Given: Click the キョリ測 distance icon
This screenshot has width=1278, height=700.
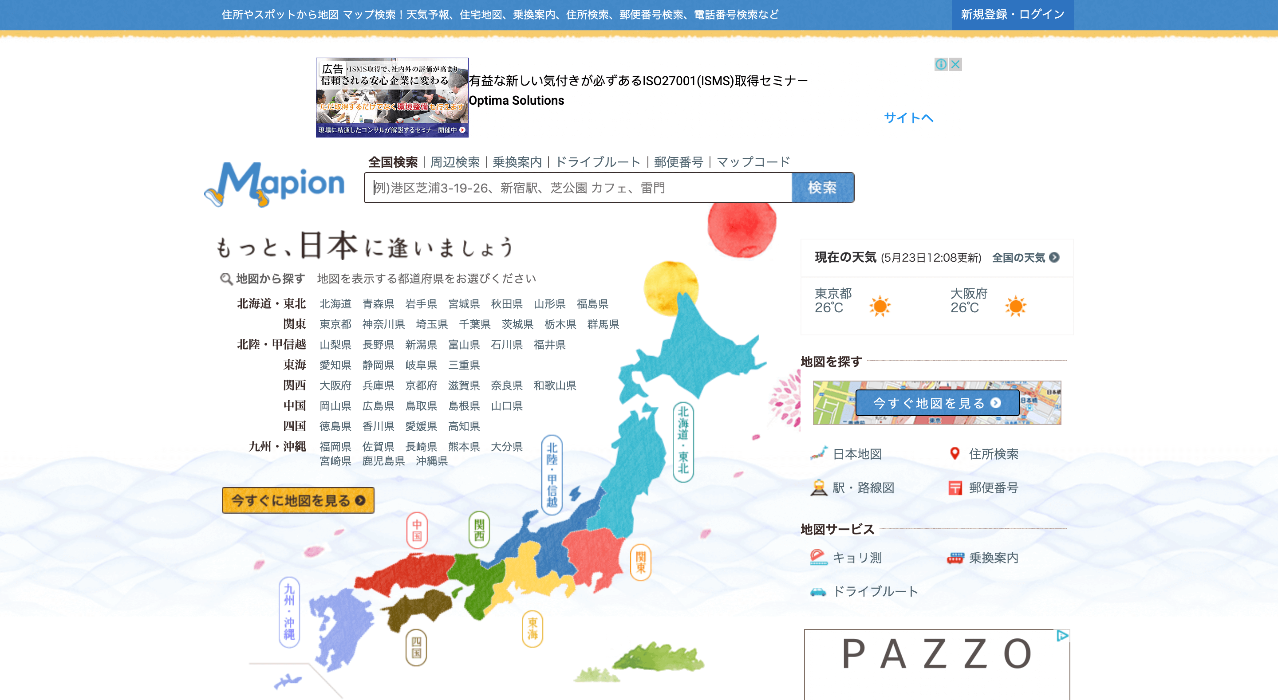Looking at the screenshot, I should click(x=819, y=558).
